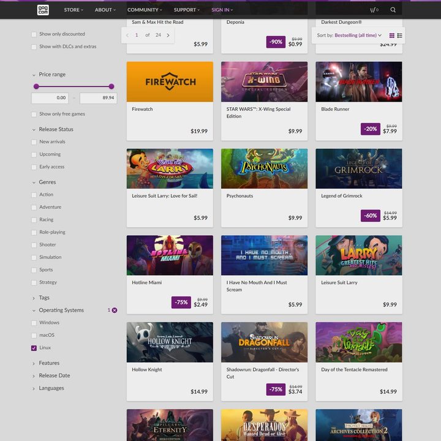Click the minimum price slider handle
Image resolution: width=441 pixels, height=441 pixels.
pyautogui.click(x=36, y=86)
